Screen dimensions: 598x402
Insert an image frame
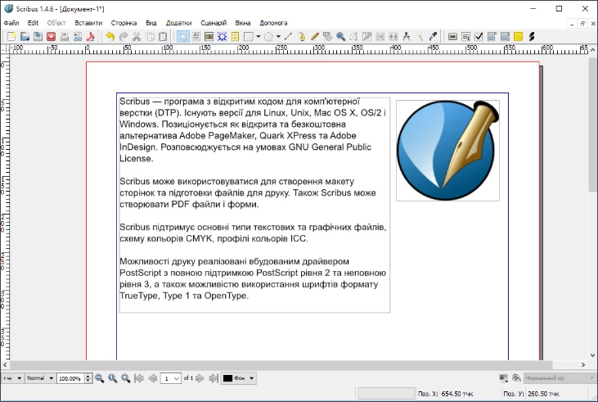[x=209, y=37]
